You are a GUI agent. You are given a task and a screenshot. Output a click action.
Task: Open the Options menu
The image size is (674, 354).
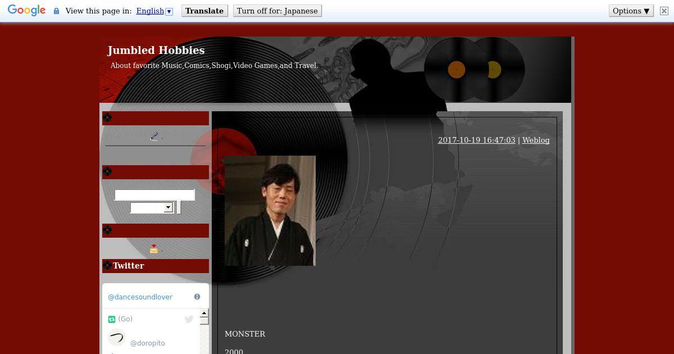pos(631,11)
